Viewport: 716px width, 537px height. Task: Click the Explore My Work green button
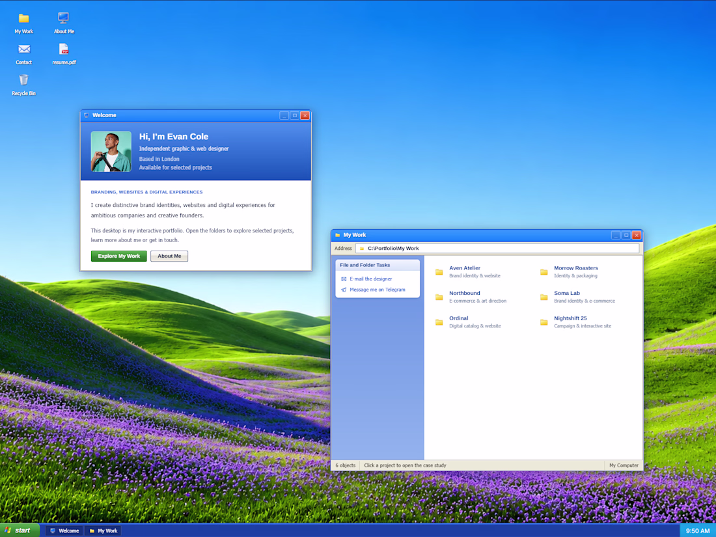[118, 256]
